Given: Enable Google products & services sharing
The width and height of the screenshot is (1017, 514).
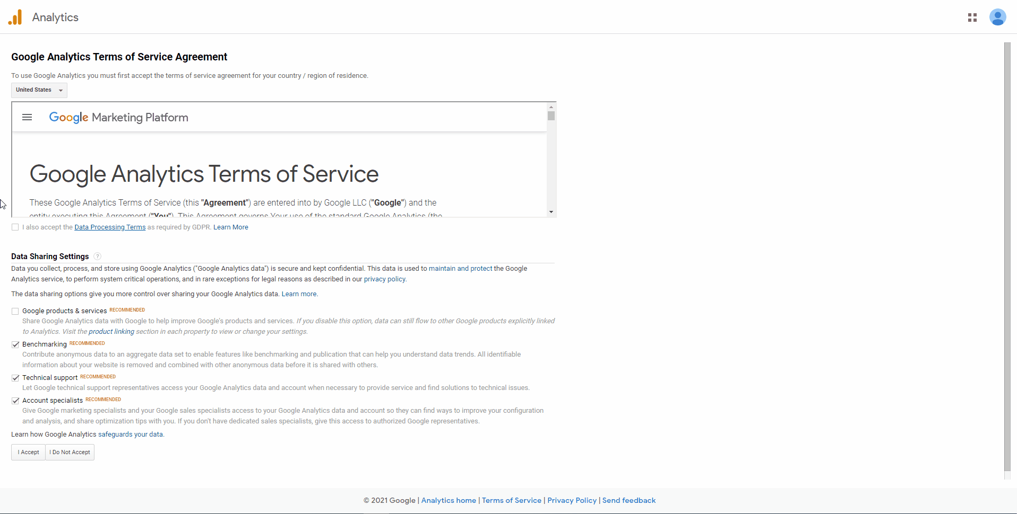Looking at the screenshot, I should tap(15, 311).
